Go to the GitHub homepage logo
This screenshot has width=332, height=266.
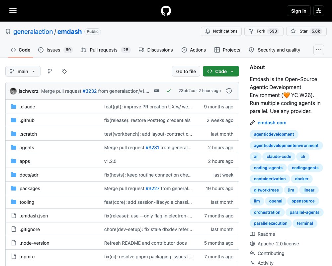tap(166, 11)
